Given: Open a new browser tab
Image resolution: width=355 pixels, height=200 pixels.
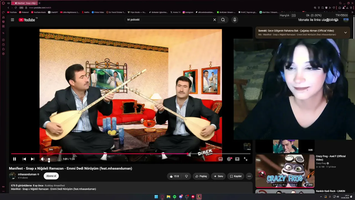Looking at the screenshot, I should tap(39, 3).
